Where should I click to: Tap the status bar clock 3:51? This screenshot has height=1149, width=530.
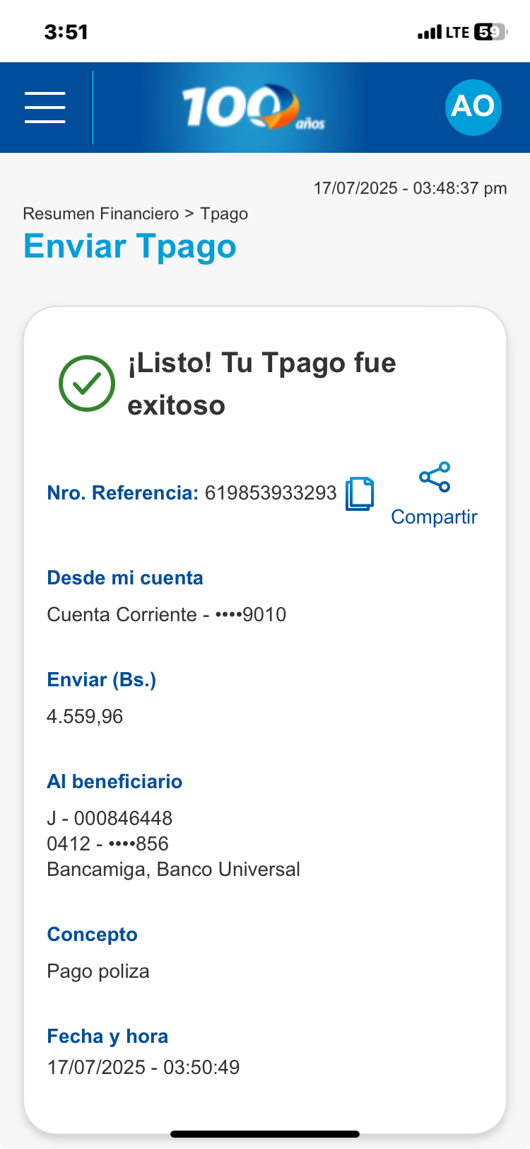click(x=66, y=32)
